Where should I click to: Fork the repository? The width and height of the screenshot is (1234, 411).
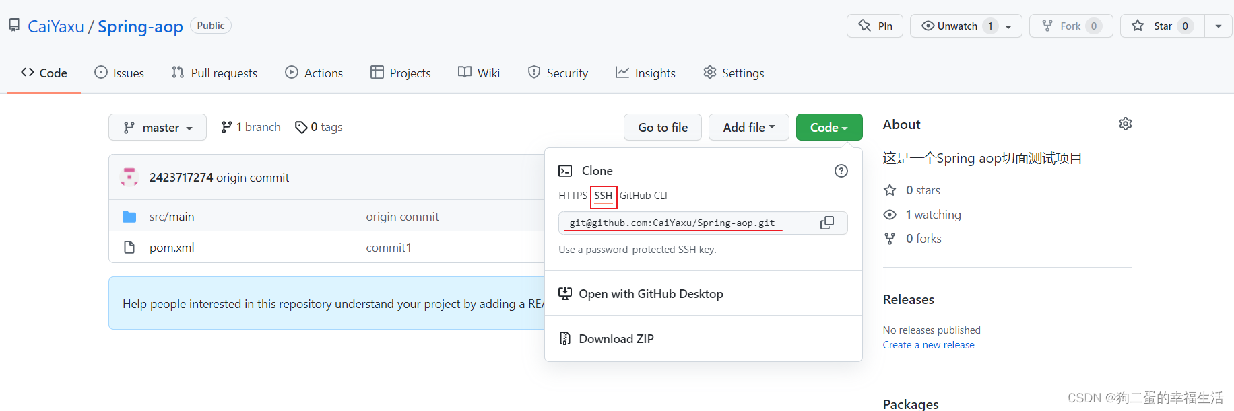[1071, 26]
